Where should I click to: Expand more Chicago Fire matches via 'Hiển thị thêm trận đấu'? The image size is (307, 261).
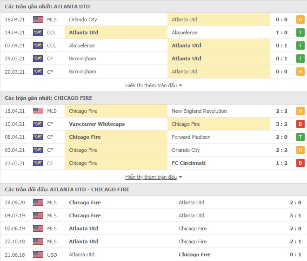tap(151, 177)
